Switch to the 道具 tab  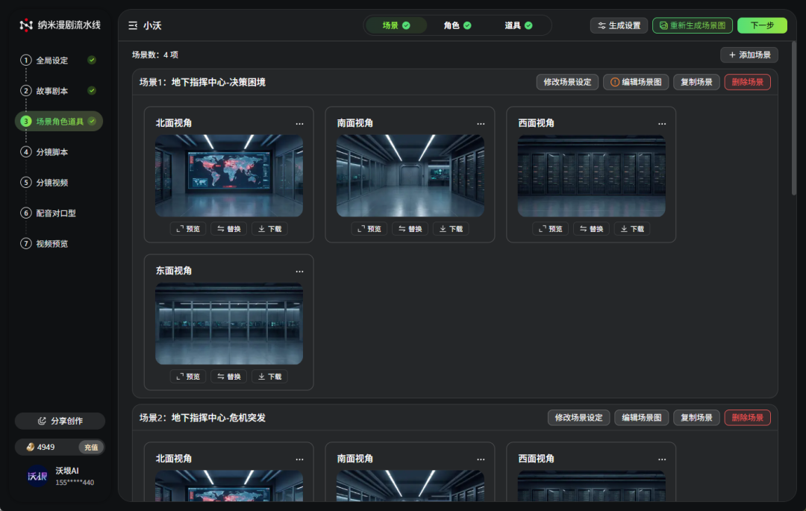click(518, 25)
